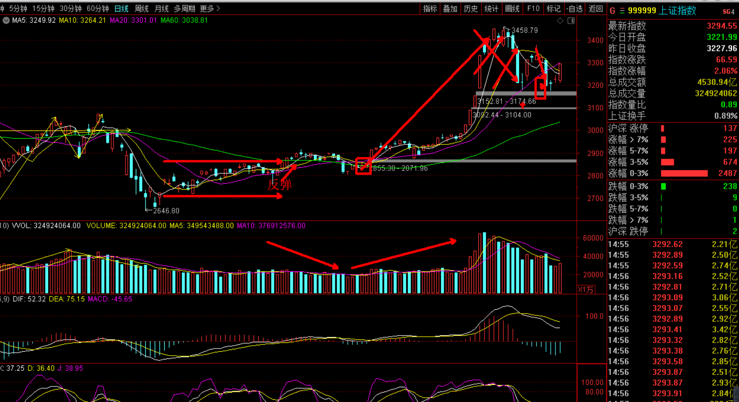This screenshot has width=739, height=402.
Task: Click the volume MA5: 349543488.00 label
Action: click(202, 226)
